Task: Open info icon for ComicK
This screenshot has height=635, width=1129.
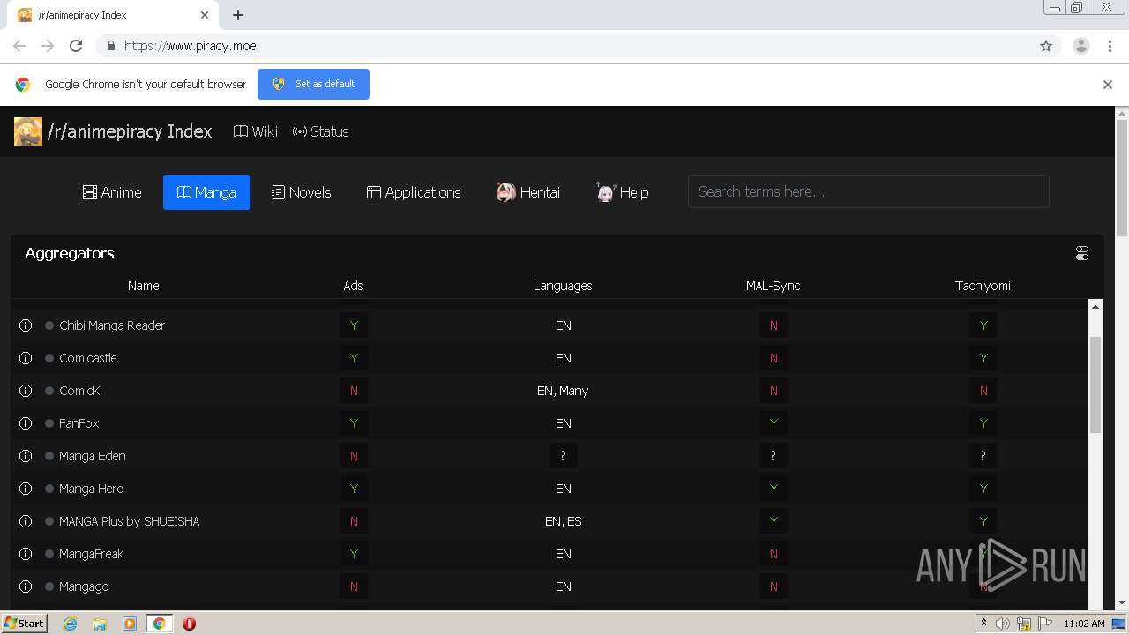Action: point(26,391)
